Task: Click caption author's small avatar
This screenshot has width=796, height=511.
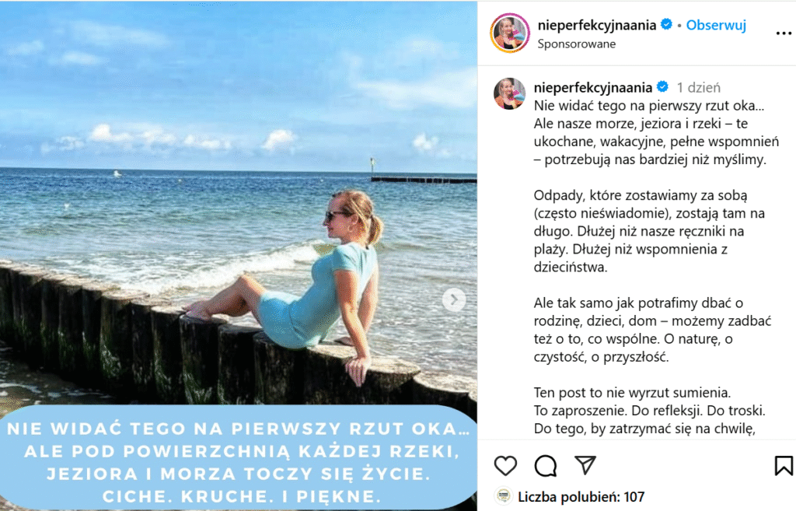Action: coord(510,94)
